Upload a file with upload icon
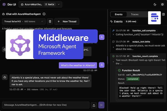167x111 pixels. 94,105
